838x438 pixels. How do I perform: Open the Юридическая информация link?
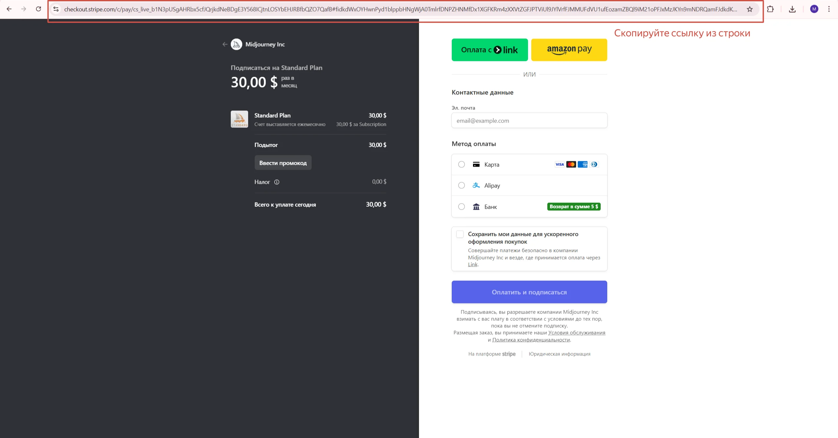click(x=559, y=354)
